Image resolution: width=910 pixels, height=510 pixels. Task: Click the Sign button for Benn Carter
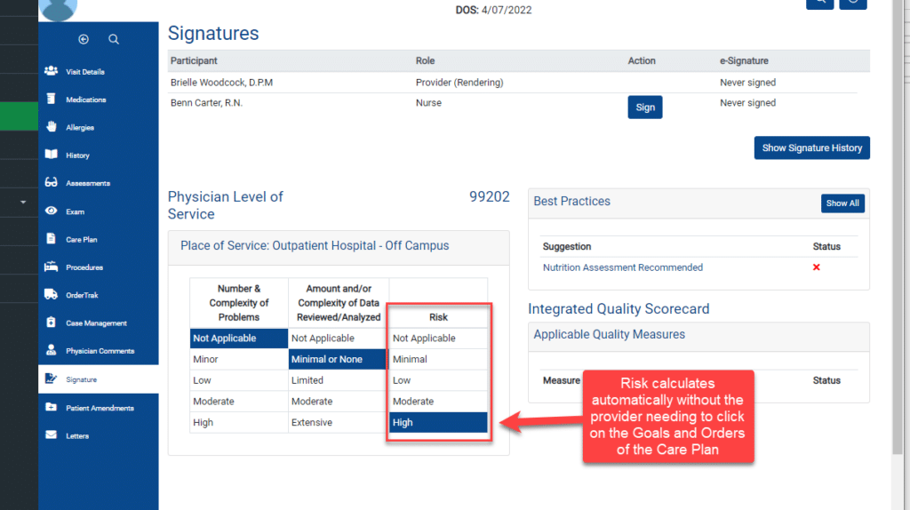(x=645, y=108)
